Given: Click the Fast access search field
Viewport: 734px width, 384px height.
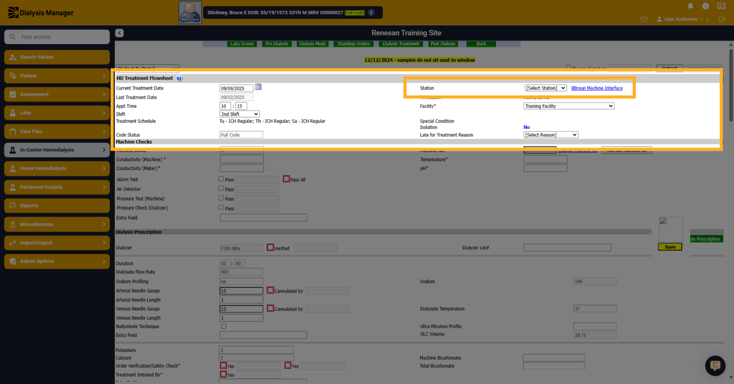Looking at the screenshot, I should click(57, 37).
